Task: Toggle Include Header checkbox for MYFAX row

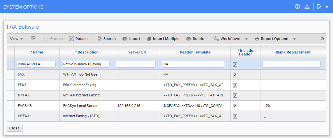Action: (235, 96)
